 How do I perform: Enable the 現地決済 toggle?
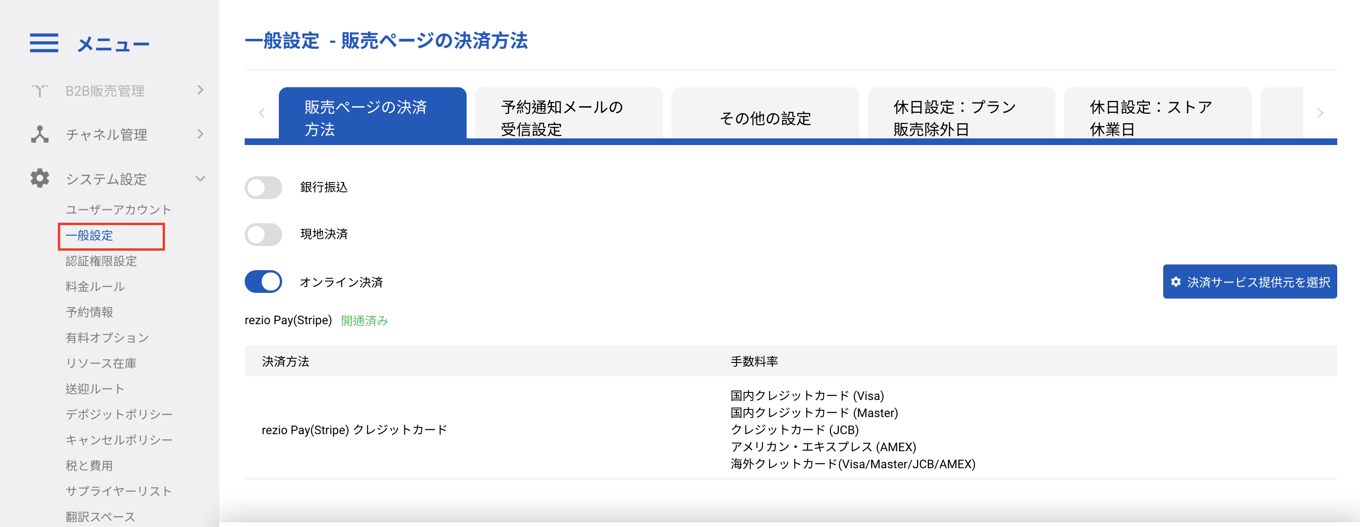264,234
